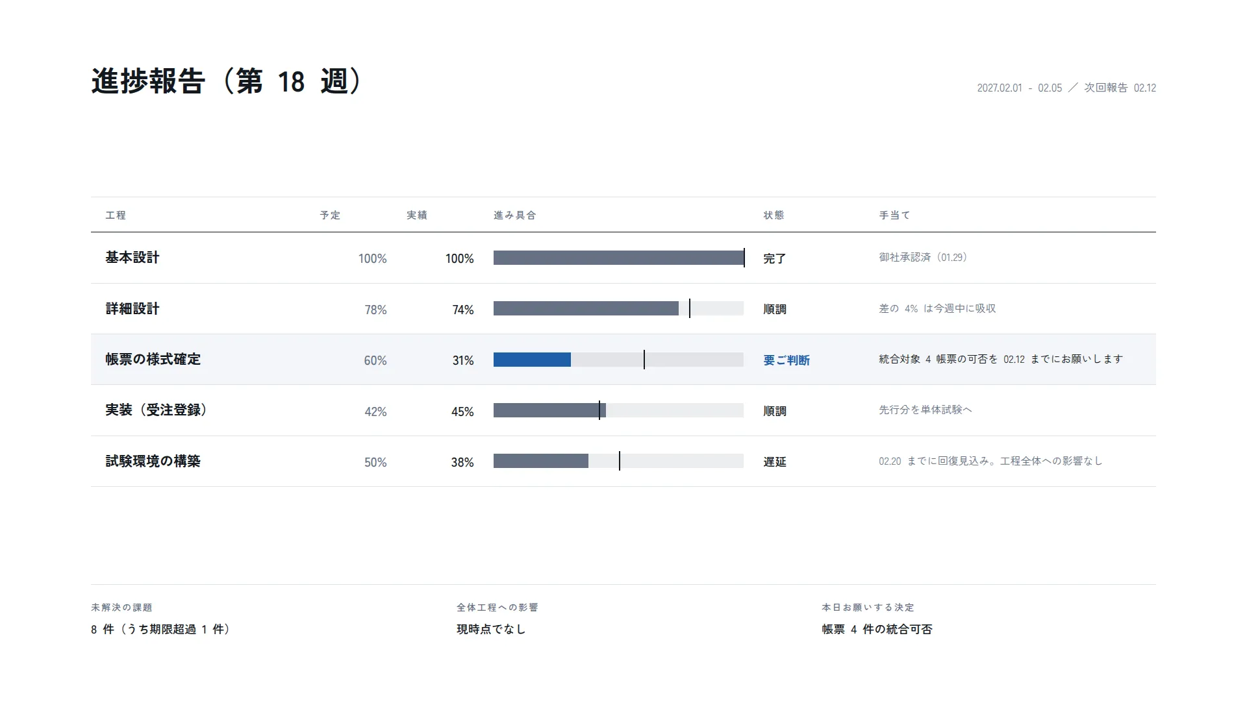The height and width of the screenshot is (701, 1247).
Task: Click the 試験環境の構築 row name
Action: (x=153, y=461)
